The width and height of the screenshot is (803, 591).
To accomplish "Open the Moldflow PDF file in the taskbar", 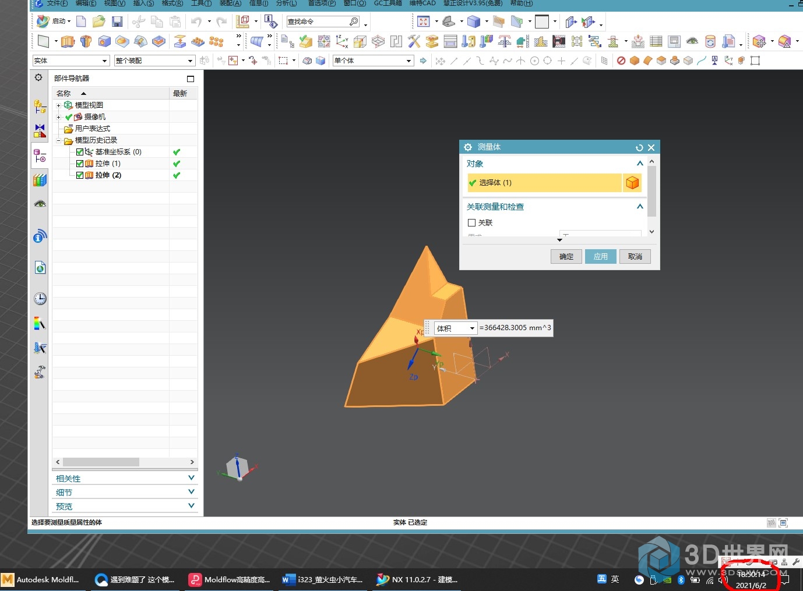I will coord(230,579).
